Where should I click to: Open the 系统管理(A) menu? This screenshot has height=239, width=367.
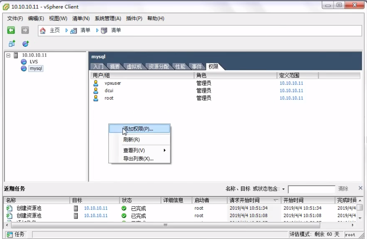108,18
